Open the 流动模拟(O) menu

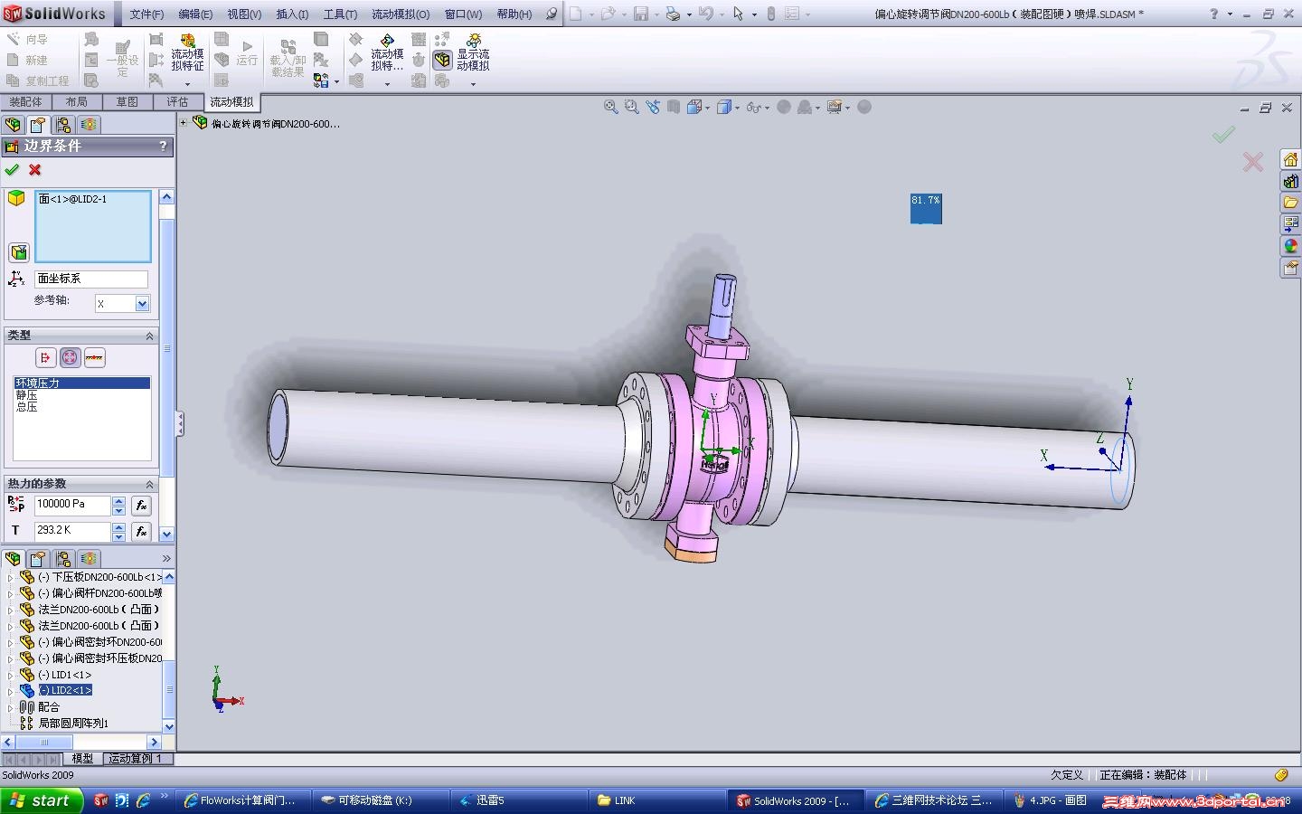click(x=401, y=14)
